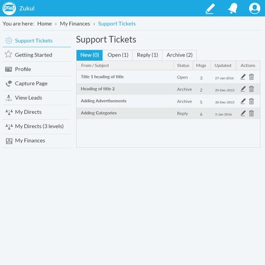265x265 pixels.
Task: Edit the 'Heading of title 2' ticket
Action: click(243, 89)
